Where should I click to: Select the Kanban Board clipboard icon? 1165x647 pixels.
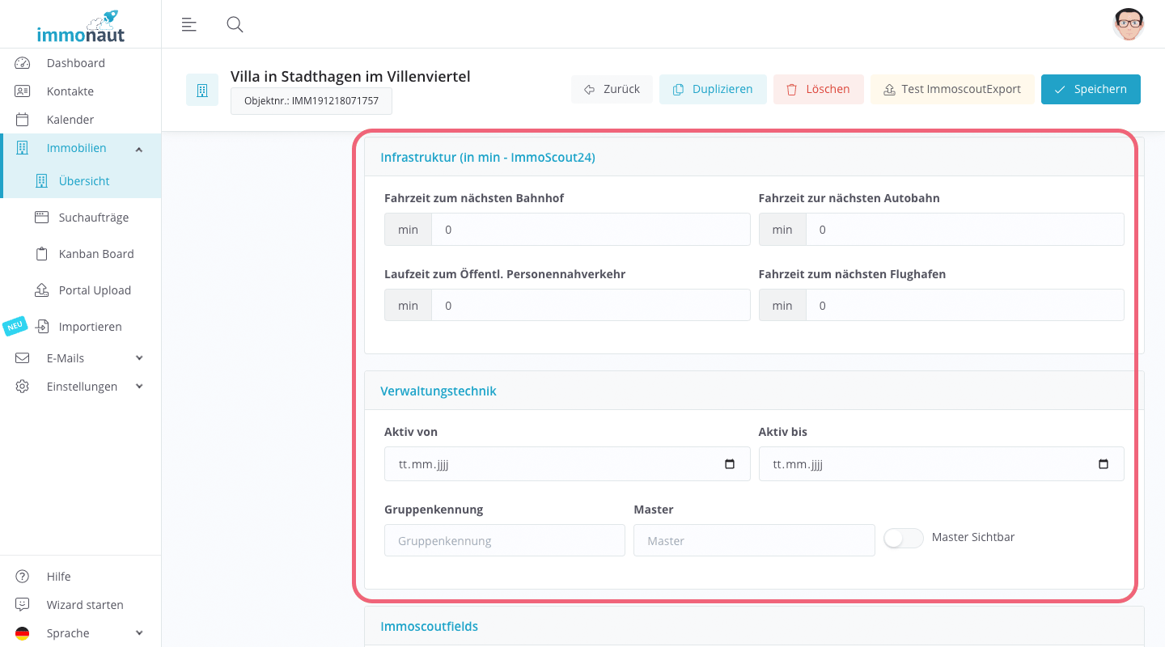click(x=40, y=253)
